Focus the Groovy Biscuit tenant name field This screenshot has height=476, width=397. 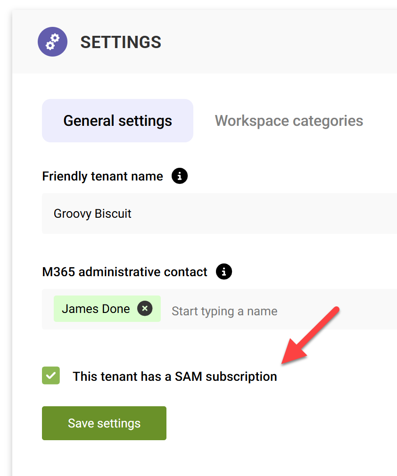click(x=189, y=213)
